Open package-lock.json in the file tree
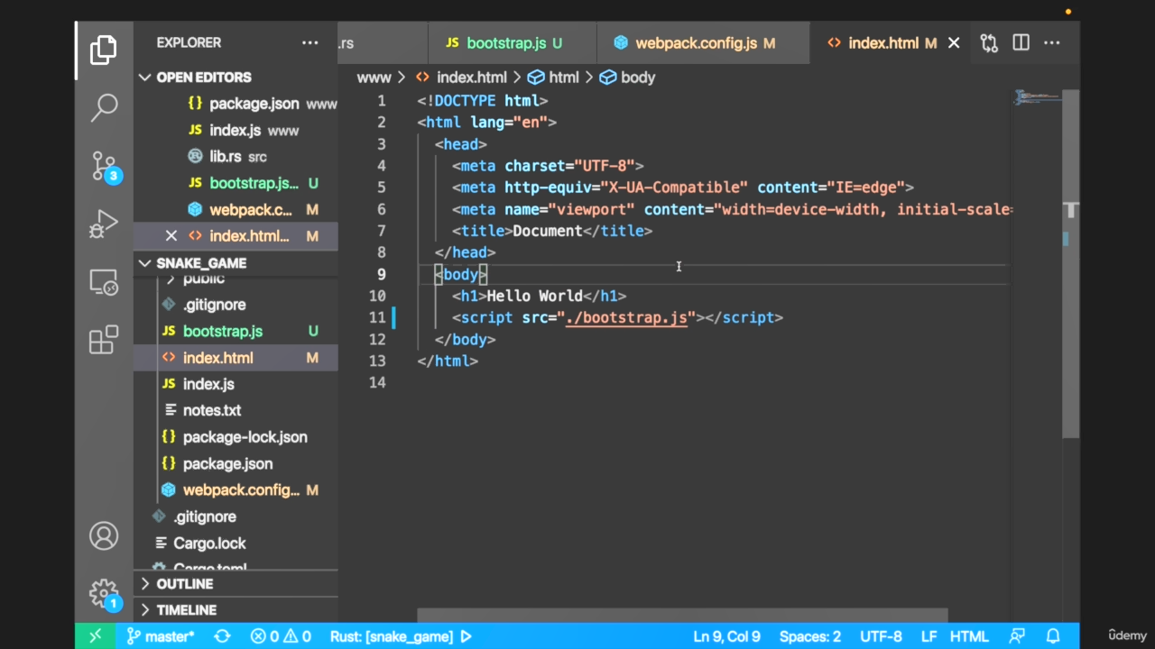1155x649 pixels. click(x=245, y=437)
